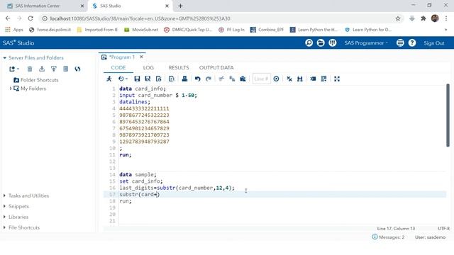Click the search icon in the SAS header
Viewport: 454px width, 255px height.
coord(309,42)
